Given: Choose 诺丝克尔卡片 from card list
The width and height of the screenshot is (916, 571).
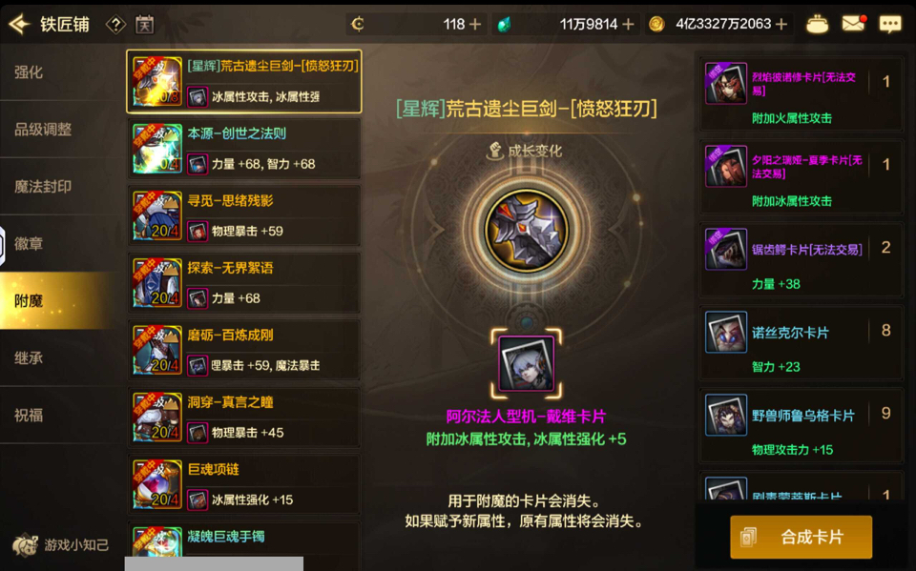Looking at the screenshot, I should pos(801,344).
